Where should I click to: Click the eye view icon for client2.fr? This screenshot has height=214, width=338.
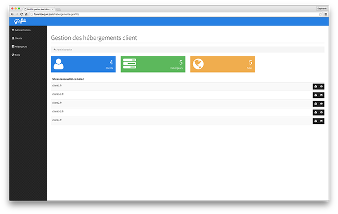(321, 104)
